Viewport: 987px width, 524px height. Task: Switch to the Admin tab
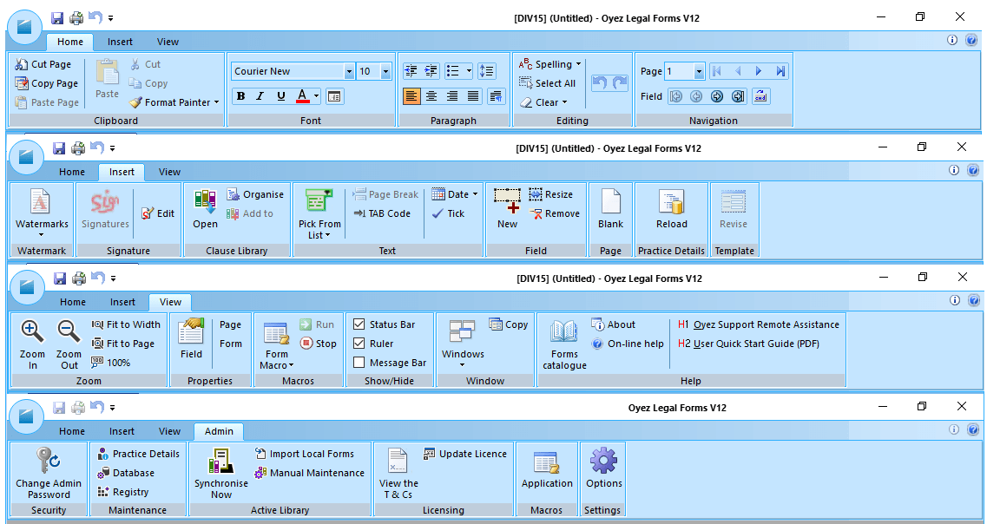click(219, 431)
